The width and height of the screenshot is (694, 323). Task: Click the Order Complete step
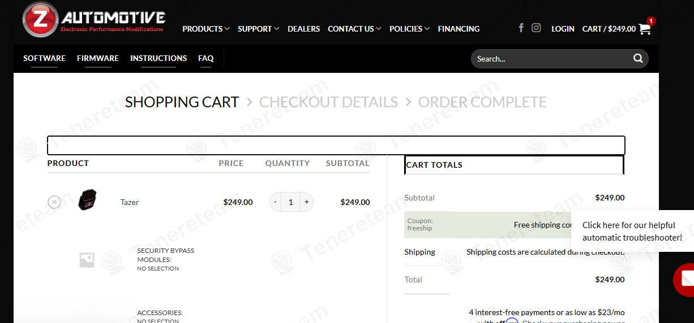pos(482,102)
